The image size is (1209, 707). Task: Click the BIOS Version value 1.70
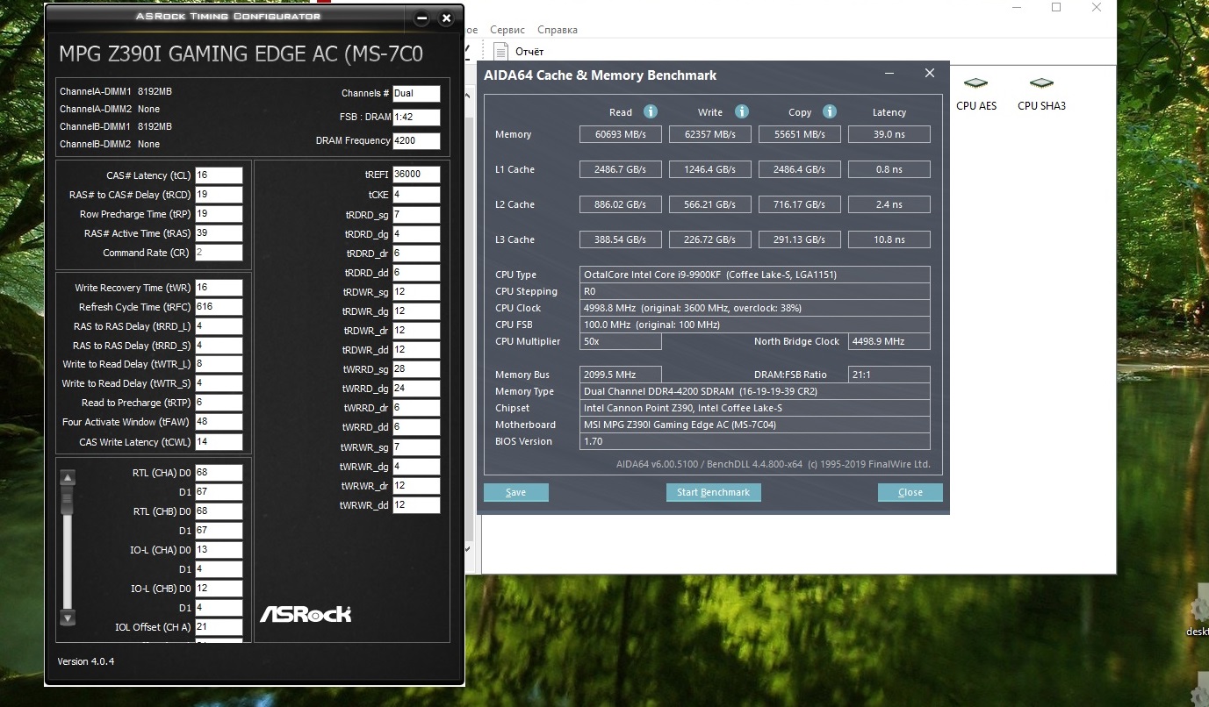(755, 441)
